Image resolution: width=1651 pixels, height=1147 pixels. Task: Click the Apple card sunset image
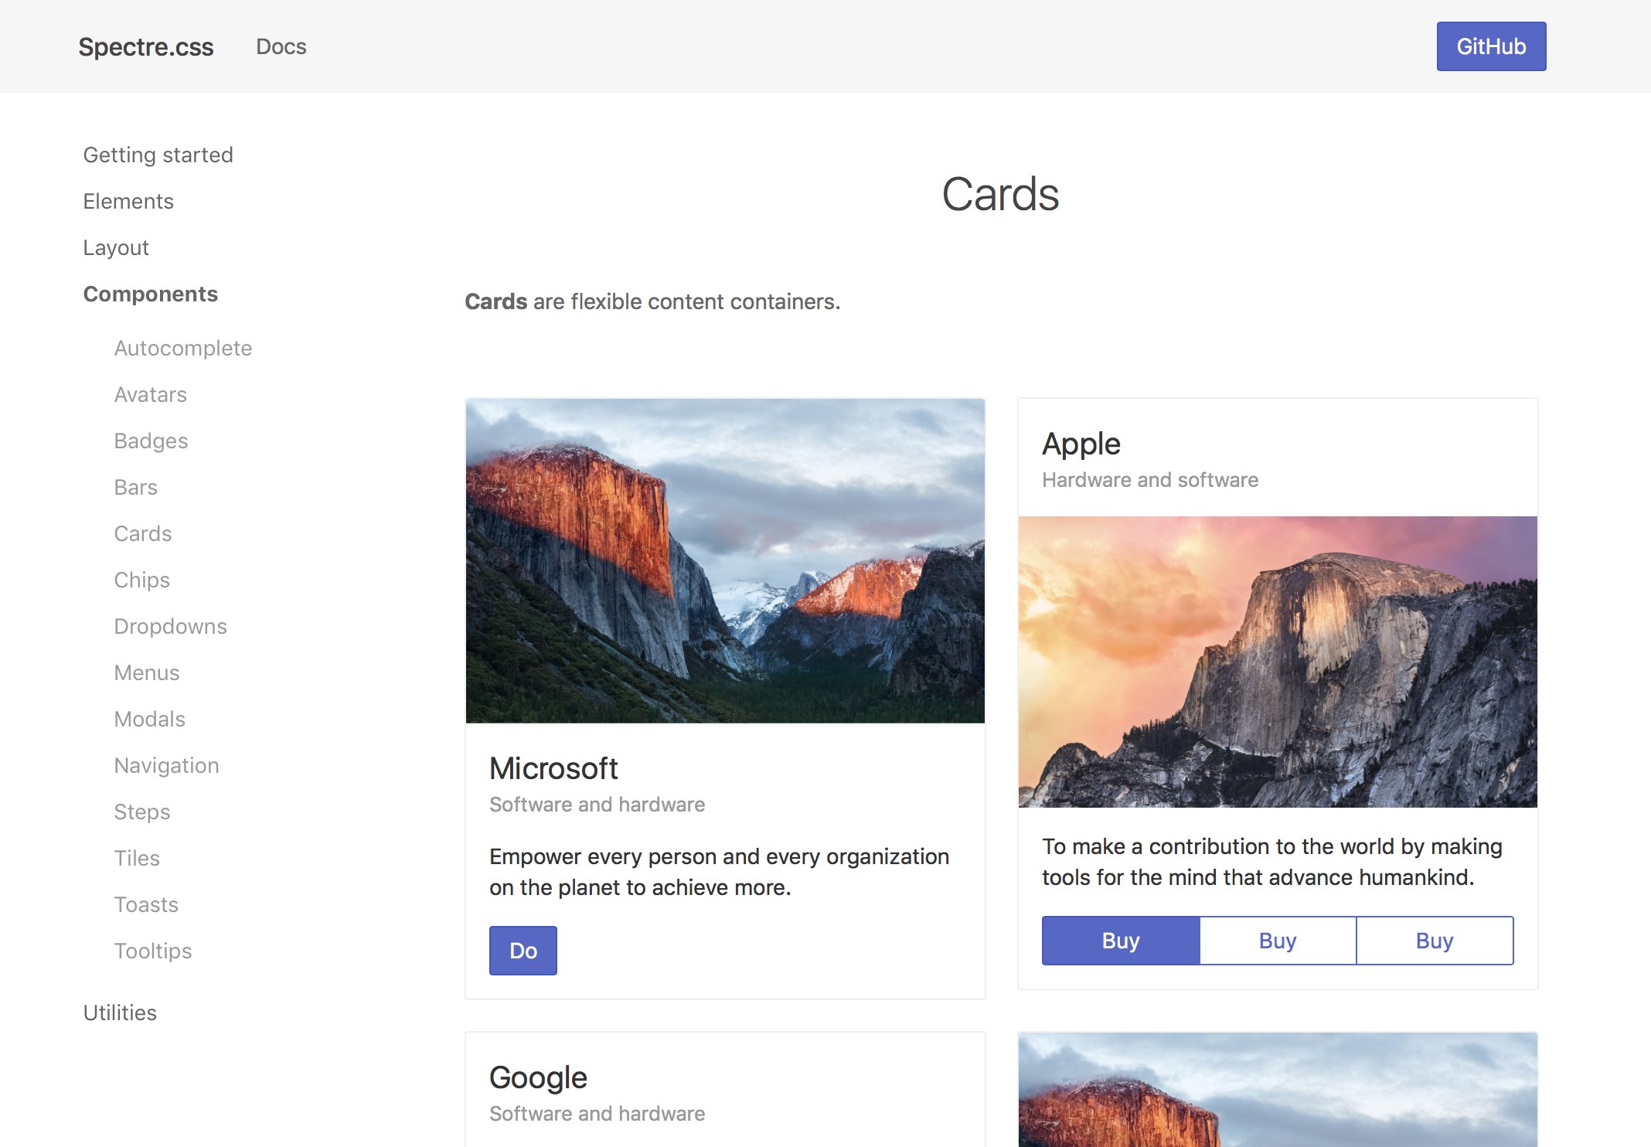1278,662
